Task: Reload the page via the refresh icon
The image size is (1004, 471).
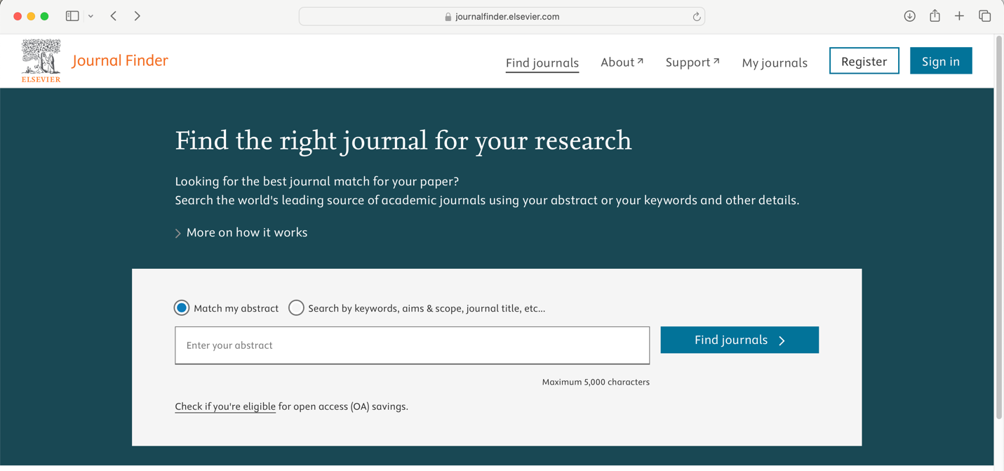Action: coord(695,16)
